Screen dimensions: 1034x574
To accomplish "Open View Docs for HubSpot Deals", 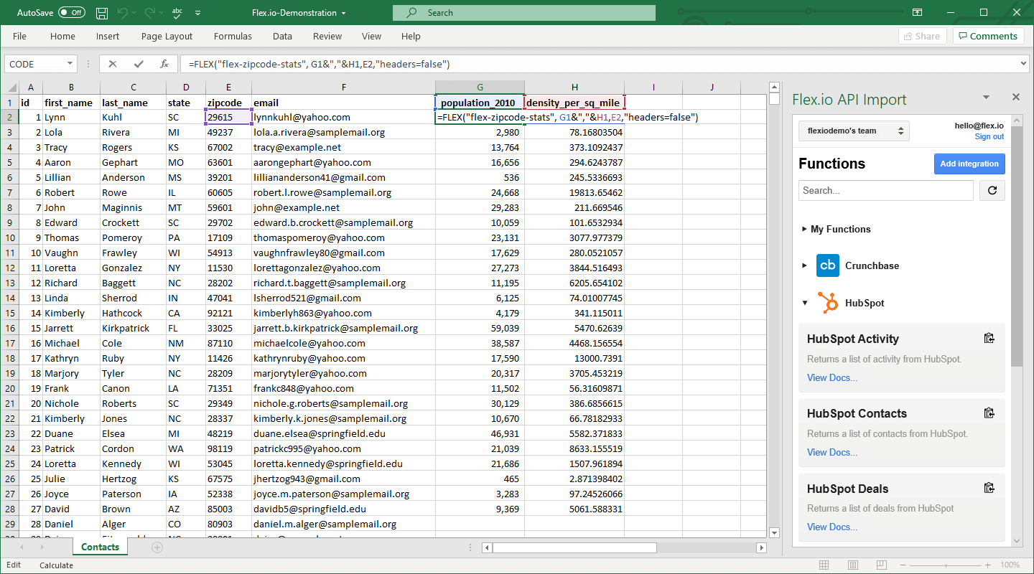I will (832, 527).
